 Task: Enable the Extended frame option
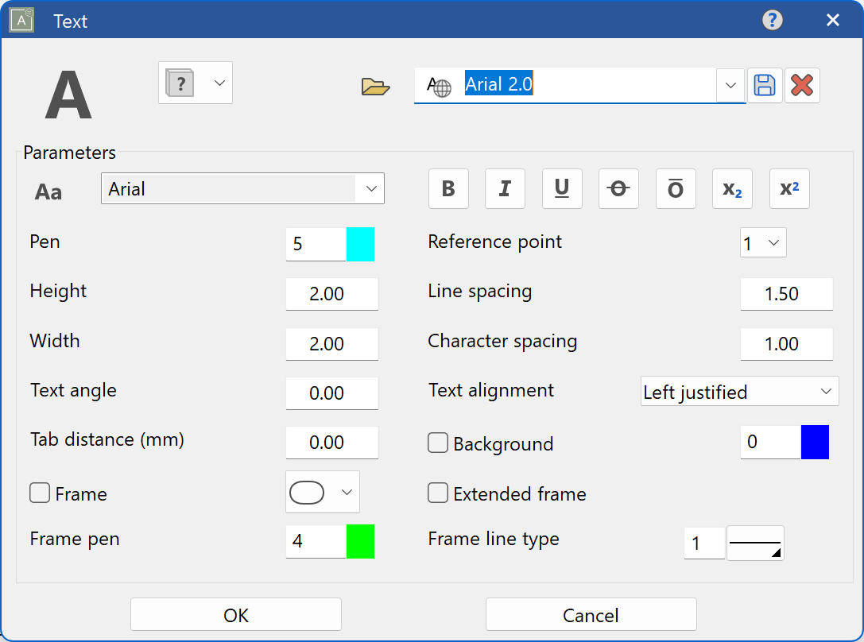438,493
